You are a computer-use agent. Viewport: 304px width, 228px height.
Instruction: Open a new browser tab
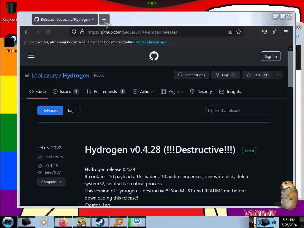(104, 19)
